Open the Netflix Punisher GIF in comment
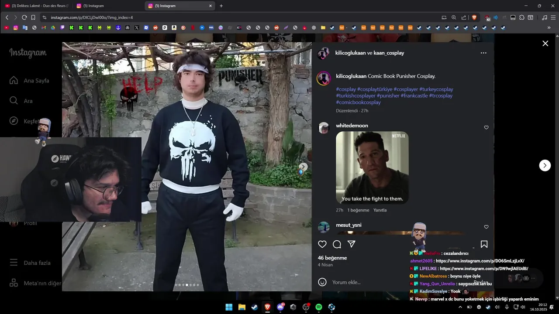Image resolution: width=559 pixels, height=314 pixels. pyautogui.click(x=372, y=167)
